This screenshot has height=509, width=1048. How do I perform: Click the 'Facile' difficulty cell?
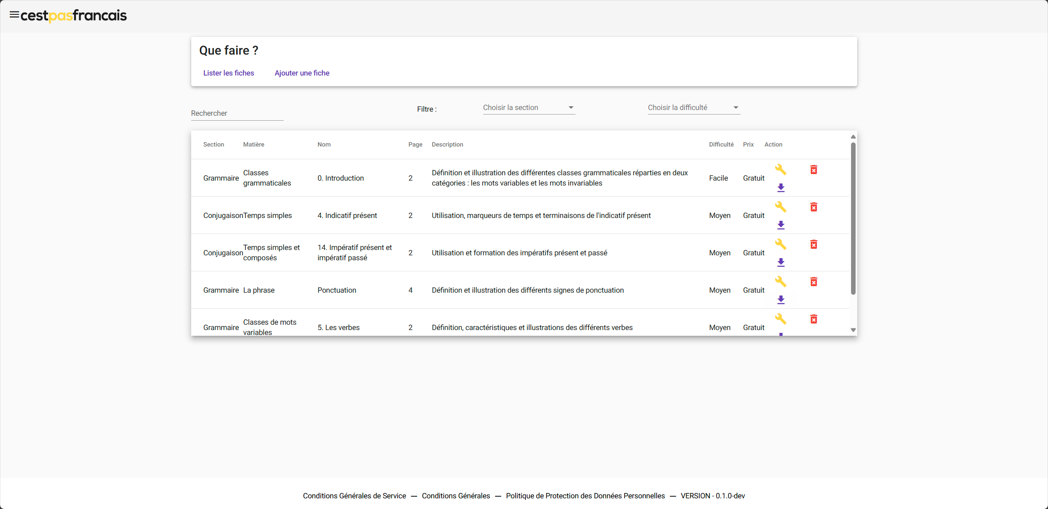tap(718, 178)
